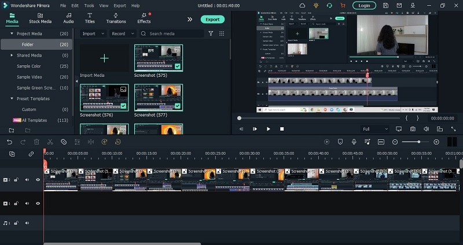Zoom in the timeline with the plus icon
Image resolution: width=463 pixels, height=245 pixels.
436,142
